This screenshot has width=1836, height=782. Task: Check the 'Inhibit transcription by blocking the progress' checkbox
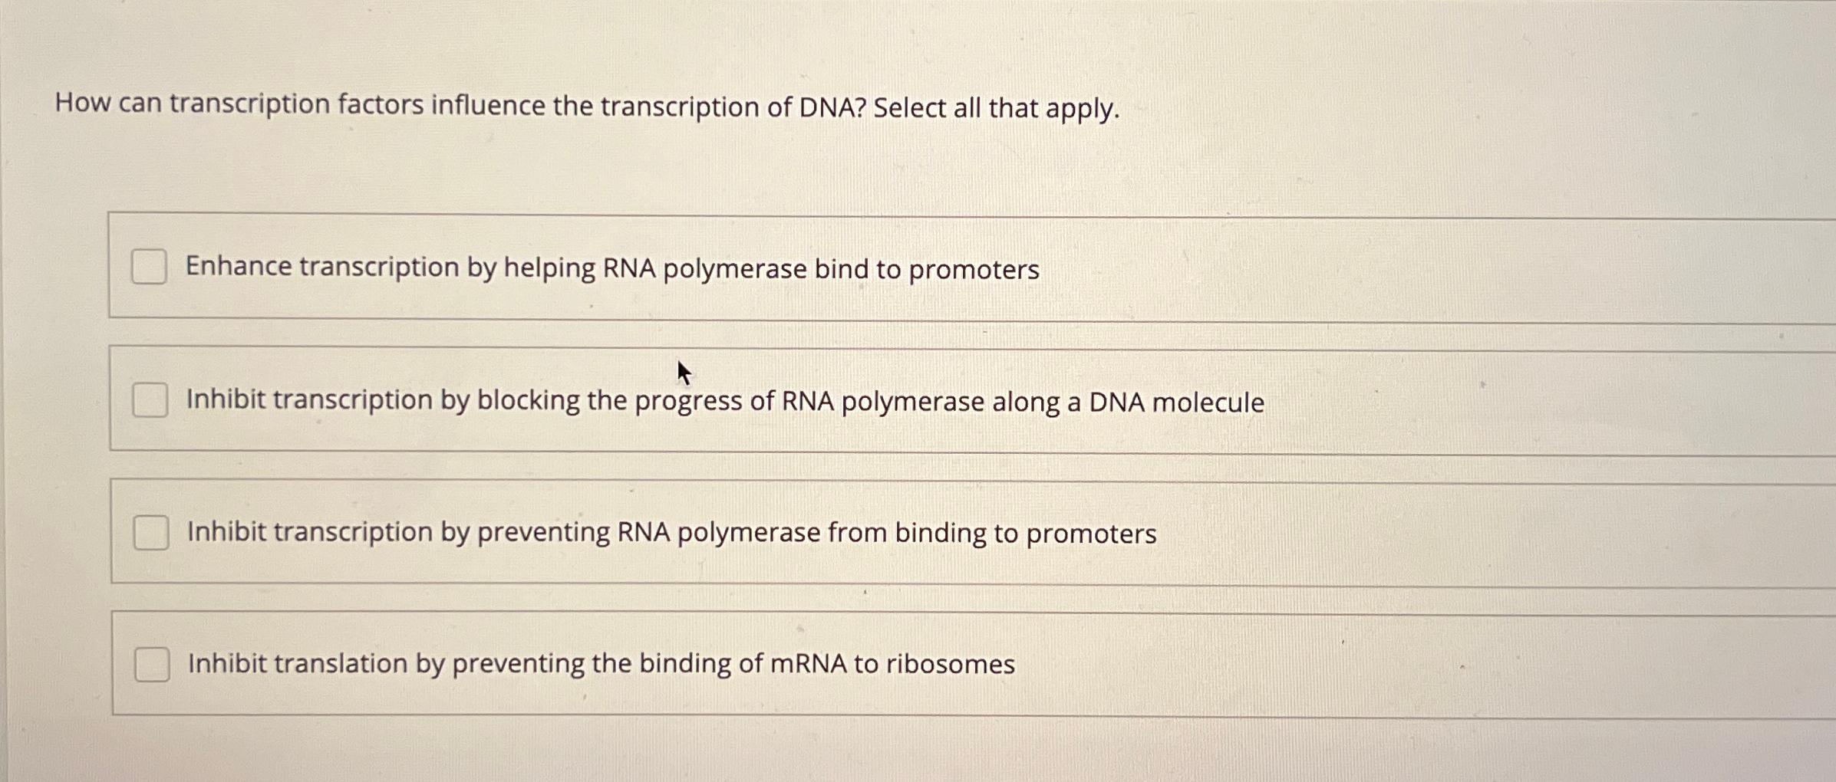coord(150,399)
